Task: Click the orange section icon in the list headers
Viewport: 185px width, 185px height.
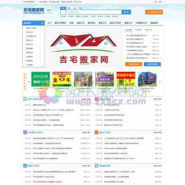Action: coord(96,132)
